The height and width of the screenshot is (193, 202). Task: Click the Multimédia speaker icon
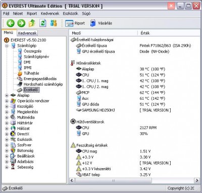pos(13,118)
